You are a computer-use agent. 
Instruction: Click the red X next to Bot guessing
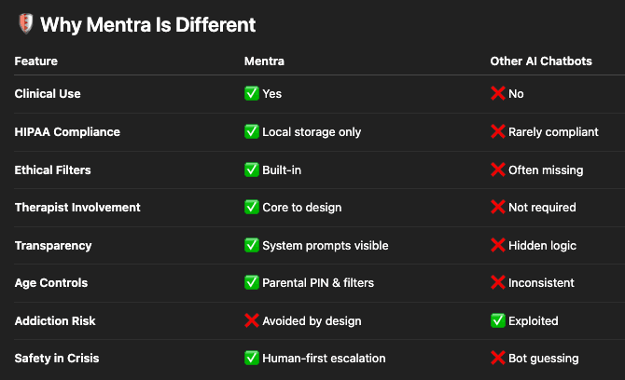point(498,358)
